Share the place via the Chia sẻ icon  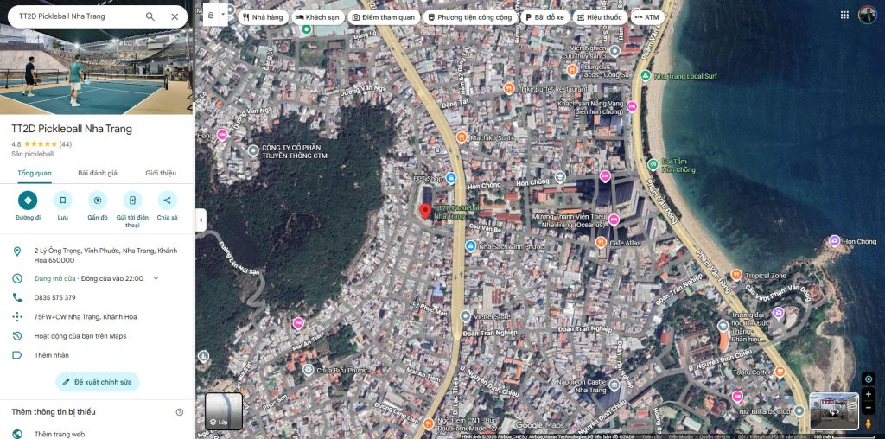click(x=167, y=200)
